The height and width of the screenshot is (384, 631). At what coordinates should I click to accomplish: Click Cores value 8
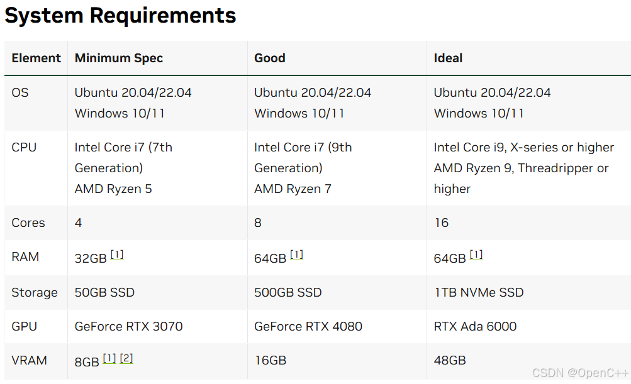[x=258, y=222]
